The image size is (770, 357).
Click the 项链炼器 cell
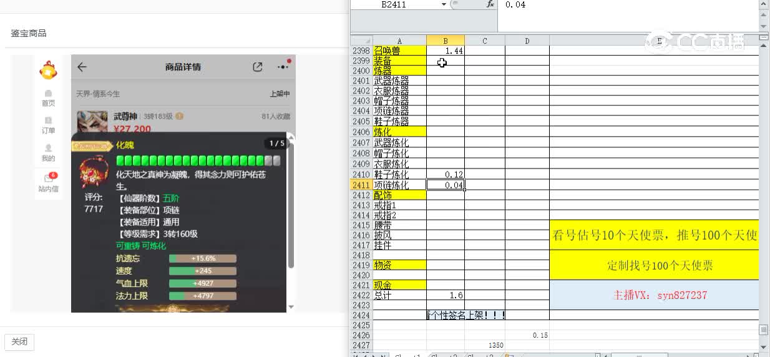click(399, 111)
